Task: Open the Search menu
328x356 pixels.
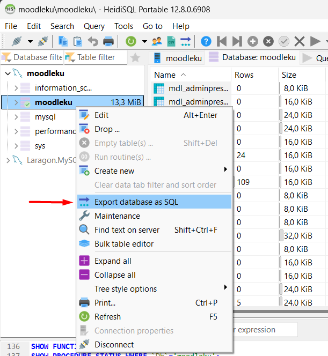Action: tap(62, 26)
